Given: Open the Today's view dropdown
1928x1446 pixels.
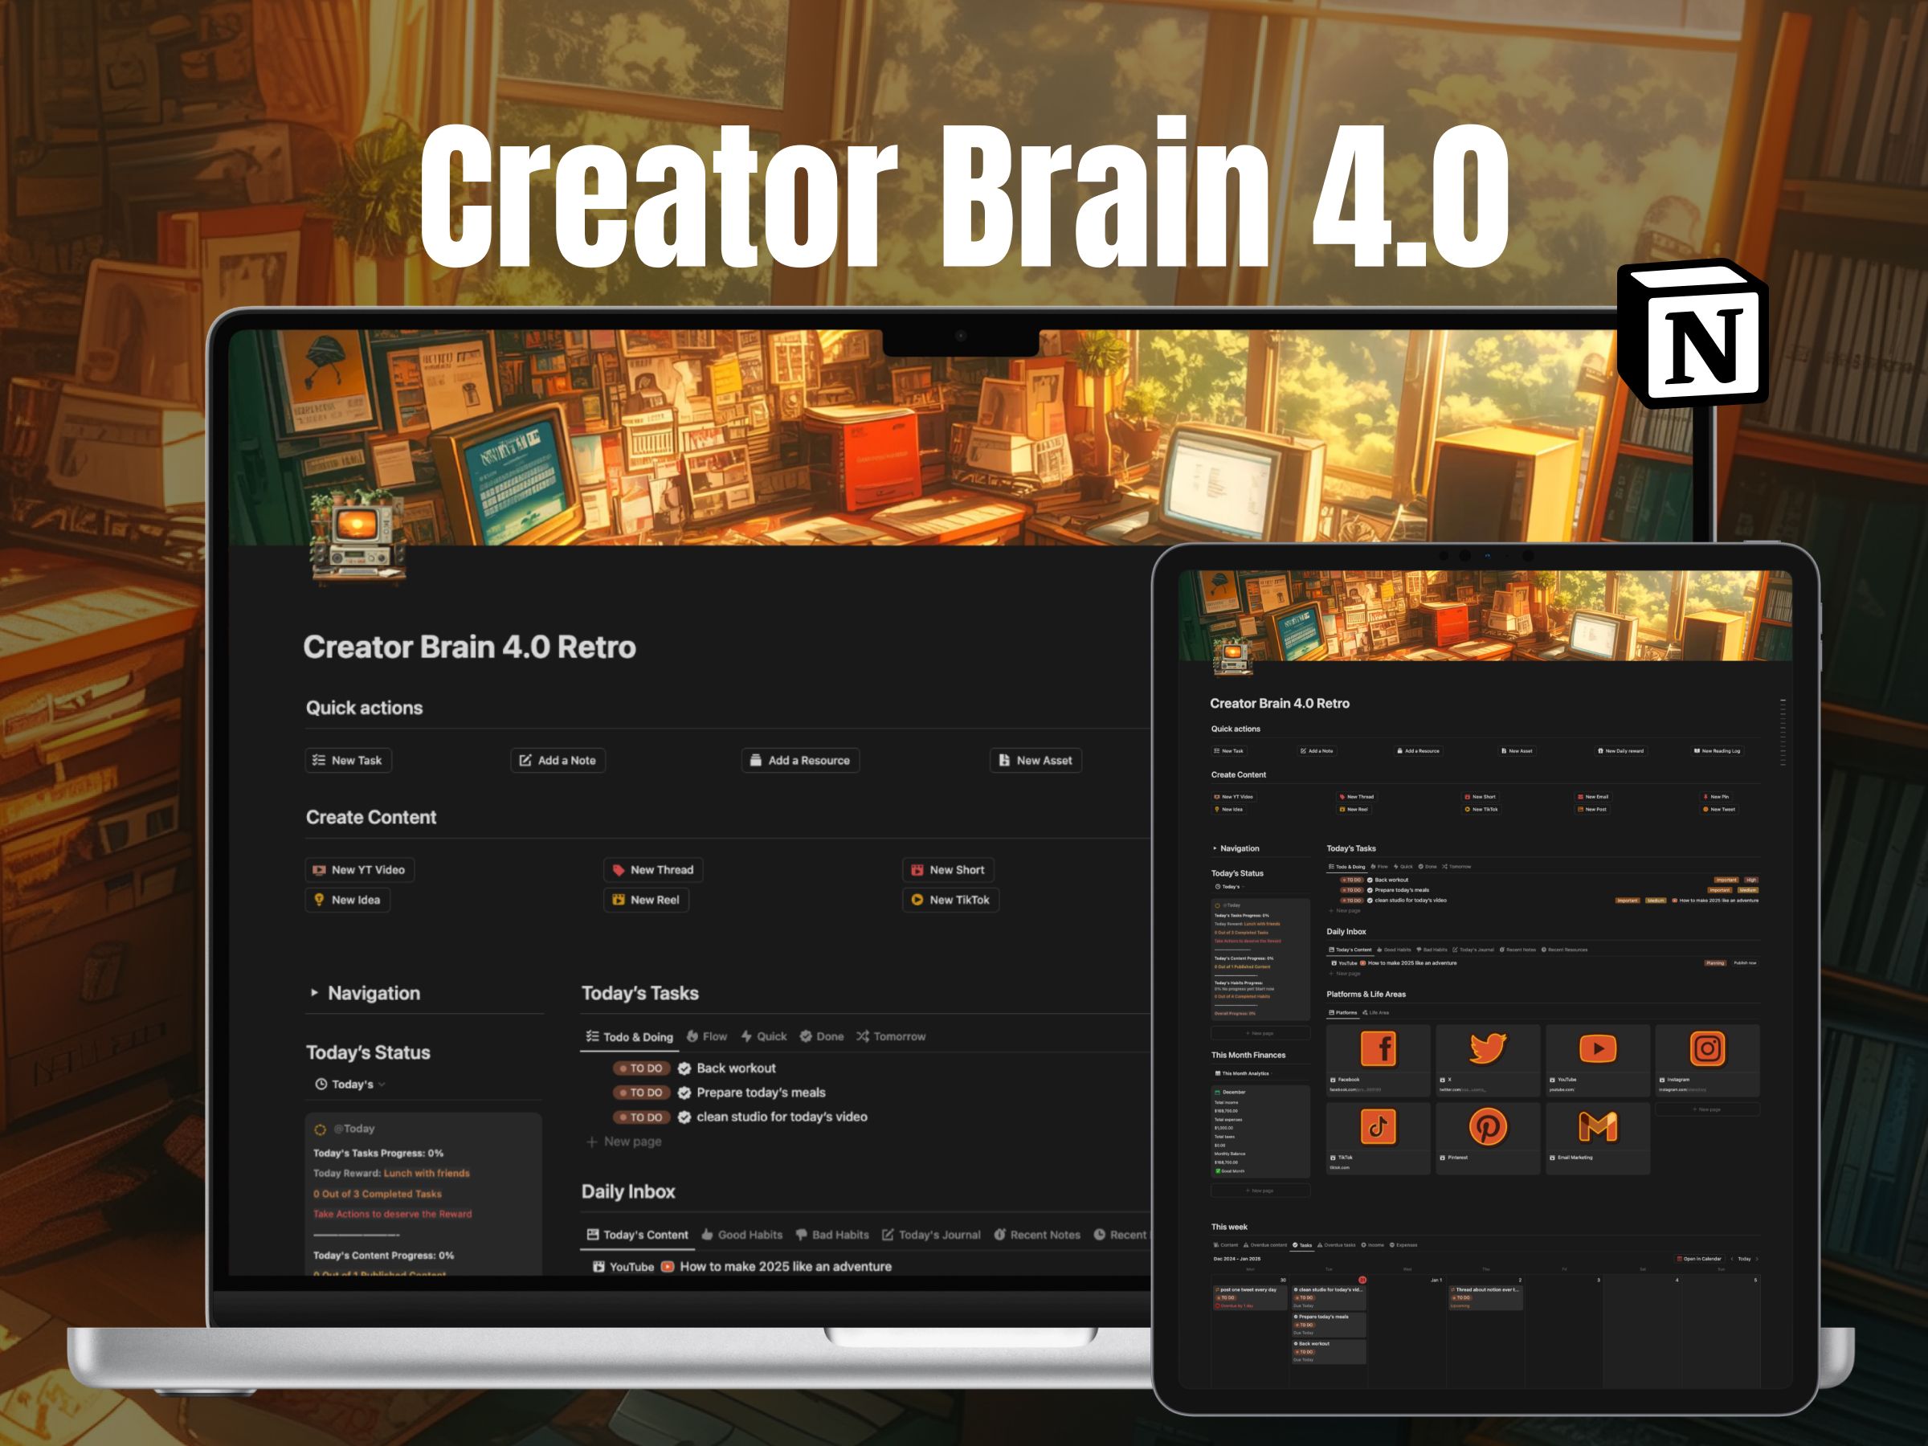Looking at the screenshot, I should click(350, 1084).
